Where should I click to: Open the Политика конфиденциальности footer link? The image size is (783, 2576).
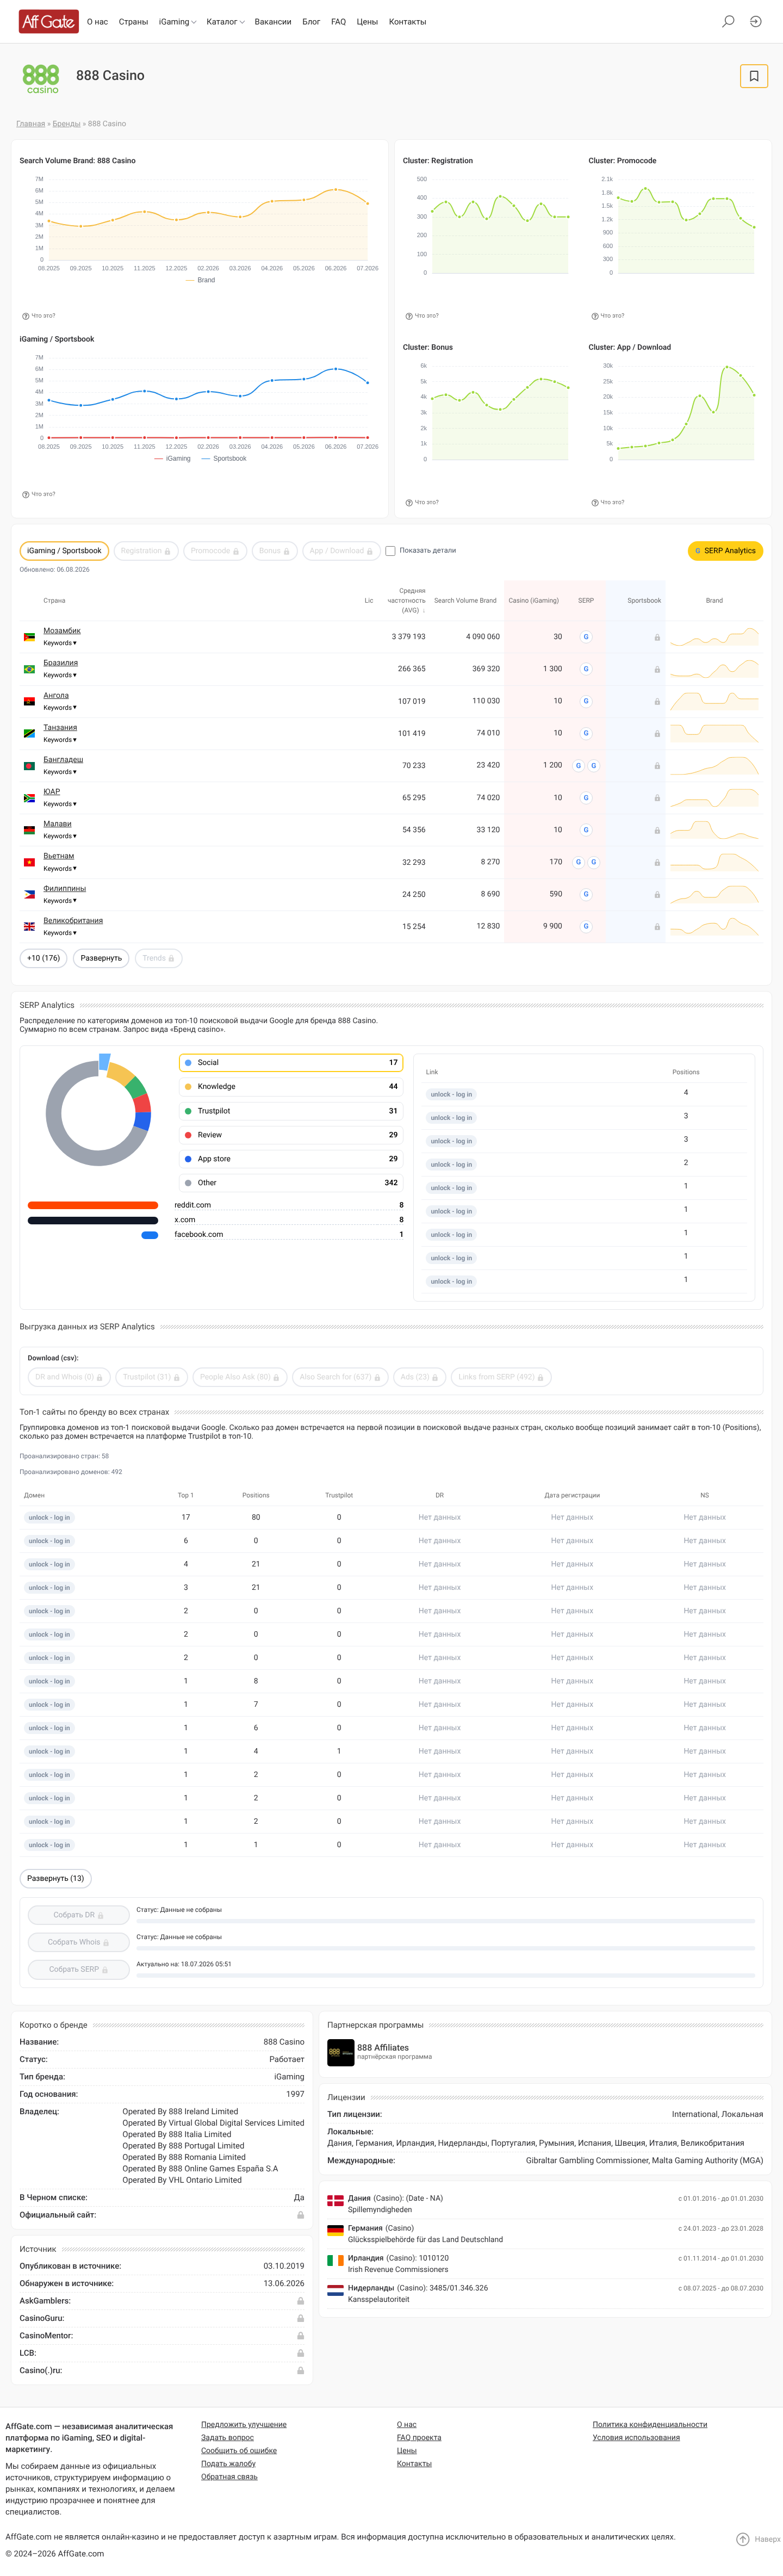tap(650, 2424)
